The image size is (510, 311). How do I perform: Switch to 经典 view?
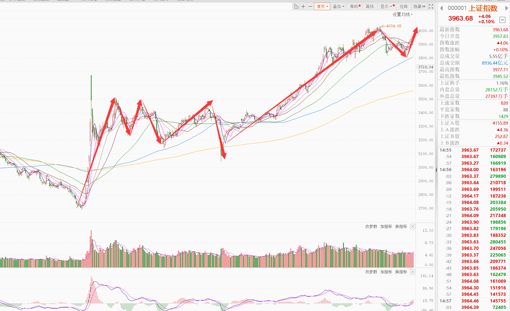403,7
